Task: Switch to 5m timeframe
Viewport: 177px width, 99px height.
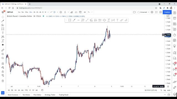Action: click(23, 12)
